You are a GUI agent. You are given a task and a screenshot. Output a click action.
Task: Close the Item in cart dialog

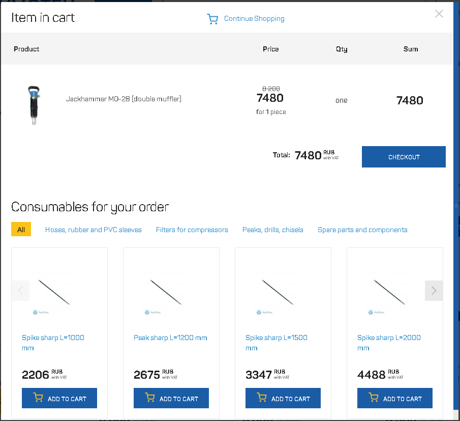tap(439, 14)
